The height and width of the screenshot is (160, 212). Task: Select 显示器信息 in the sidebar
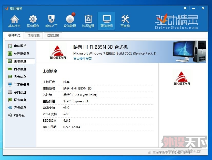pos(21,85)
